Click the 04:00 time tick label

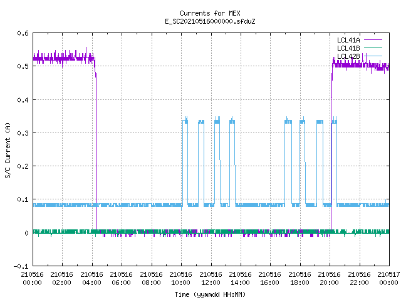pos(91,282)
